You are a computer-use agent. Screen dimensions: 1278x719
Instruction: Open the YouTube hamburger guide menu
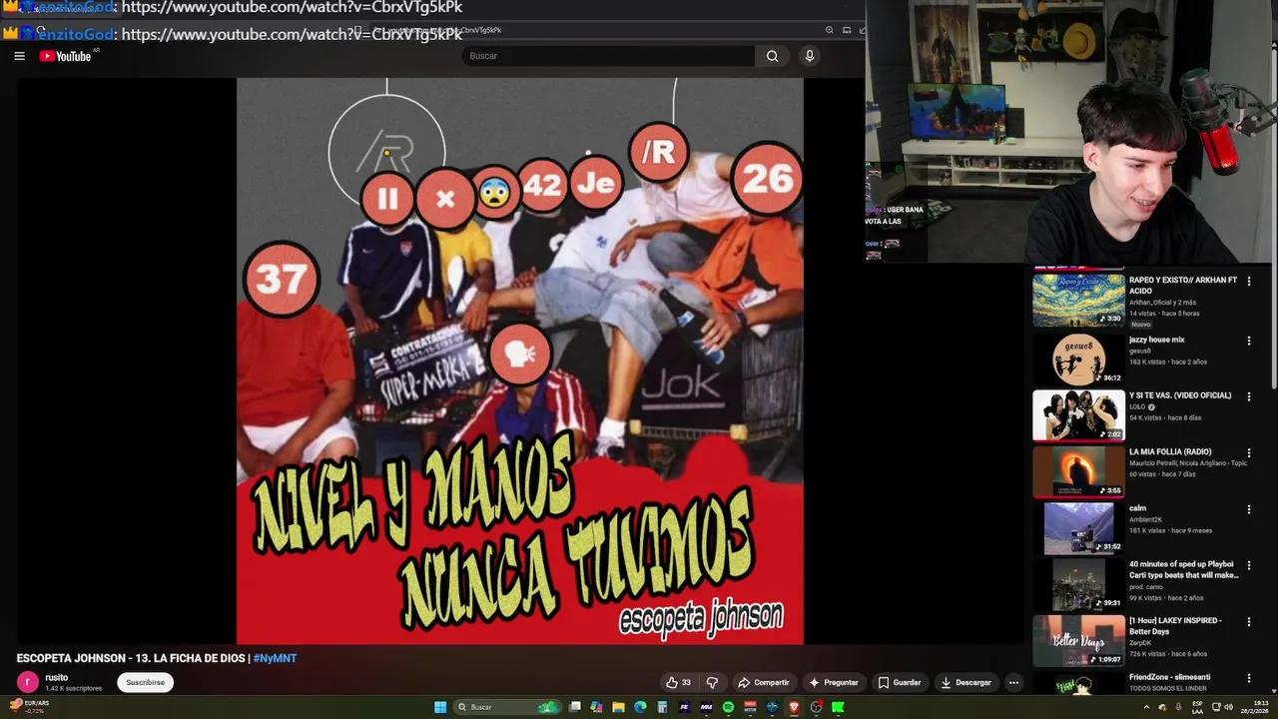[x=19, y=56]
